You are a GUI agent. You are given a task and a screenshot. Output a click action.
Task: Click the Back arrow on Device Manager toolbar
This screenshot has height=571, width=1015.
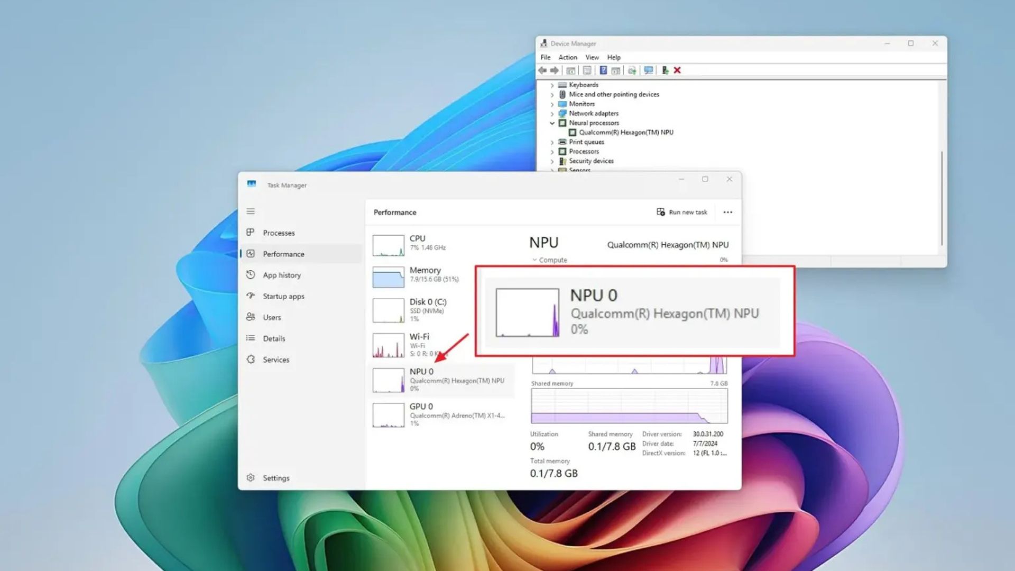[x=542, y=70]
